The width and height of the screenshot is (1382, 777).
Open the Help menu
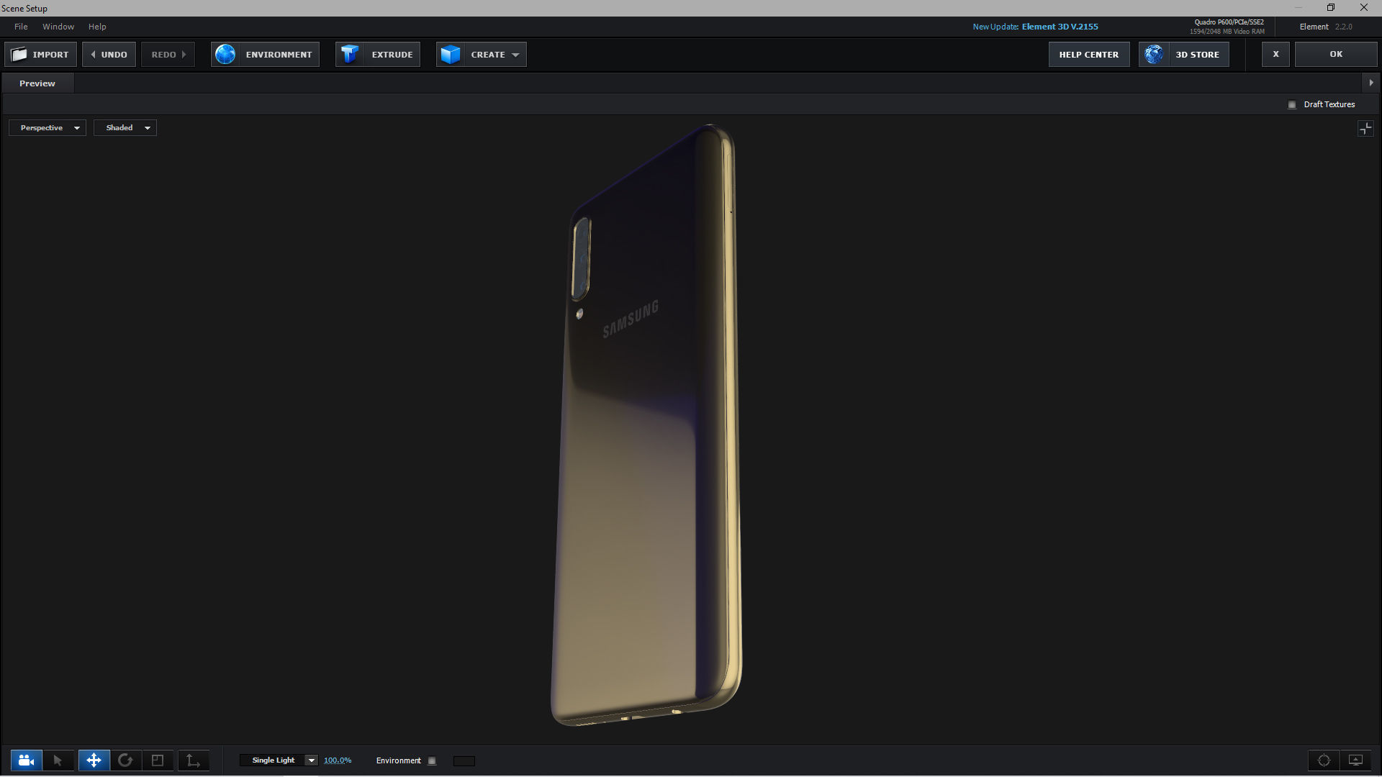tap(97, 27)
